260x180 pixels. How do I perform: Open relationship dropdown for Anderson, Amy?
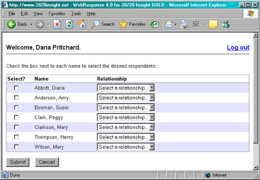[x=126, y=98]
